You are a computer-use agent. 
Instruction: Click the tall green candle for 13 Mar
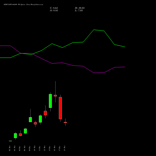click(50, 101)
